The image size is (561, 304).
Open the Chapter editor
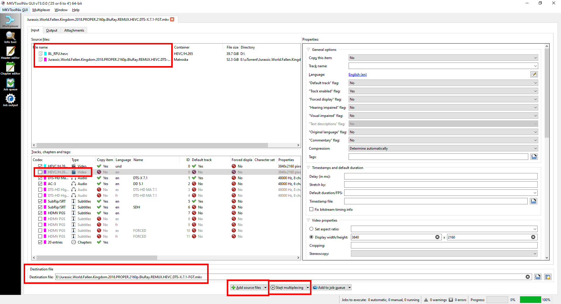pyautogui.click(x=10, y=69)
